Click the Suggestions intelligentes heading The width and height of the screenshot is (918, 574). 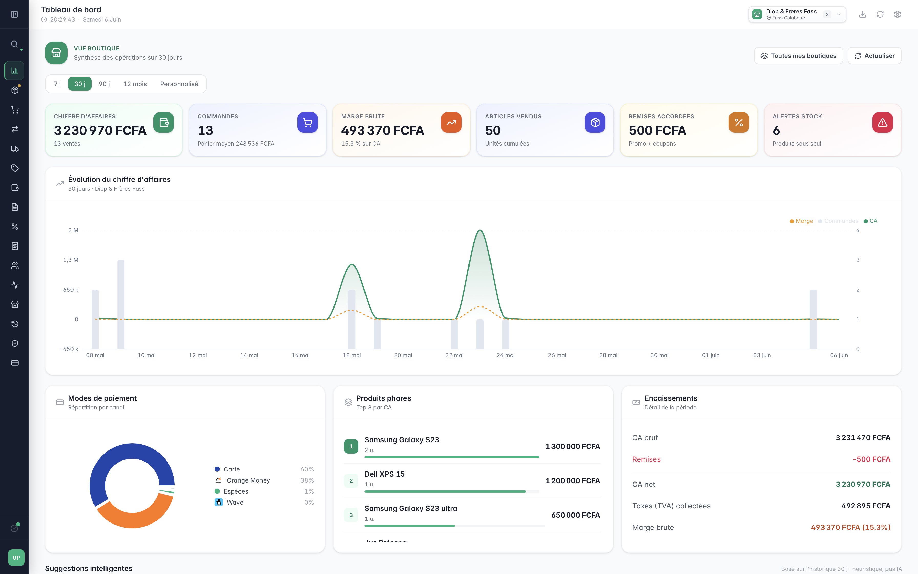point(89,568)
